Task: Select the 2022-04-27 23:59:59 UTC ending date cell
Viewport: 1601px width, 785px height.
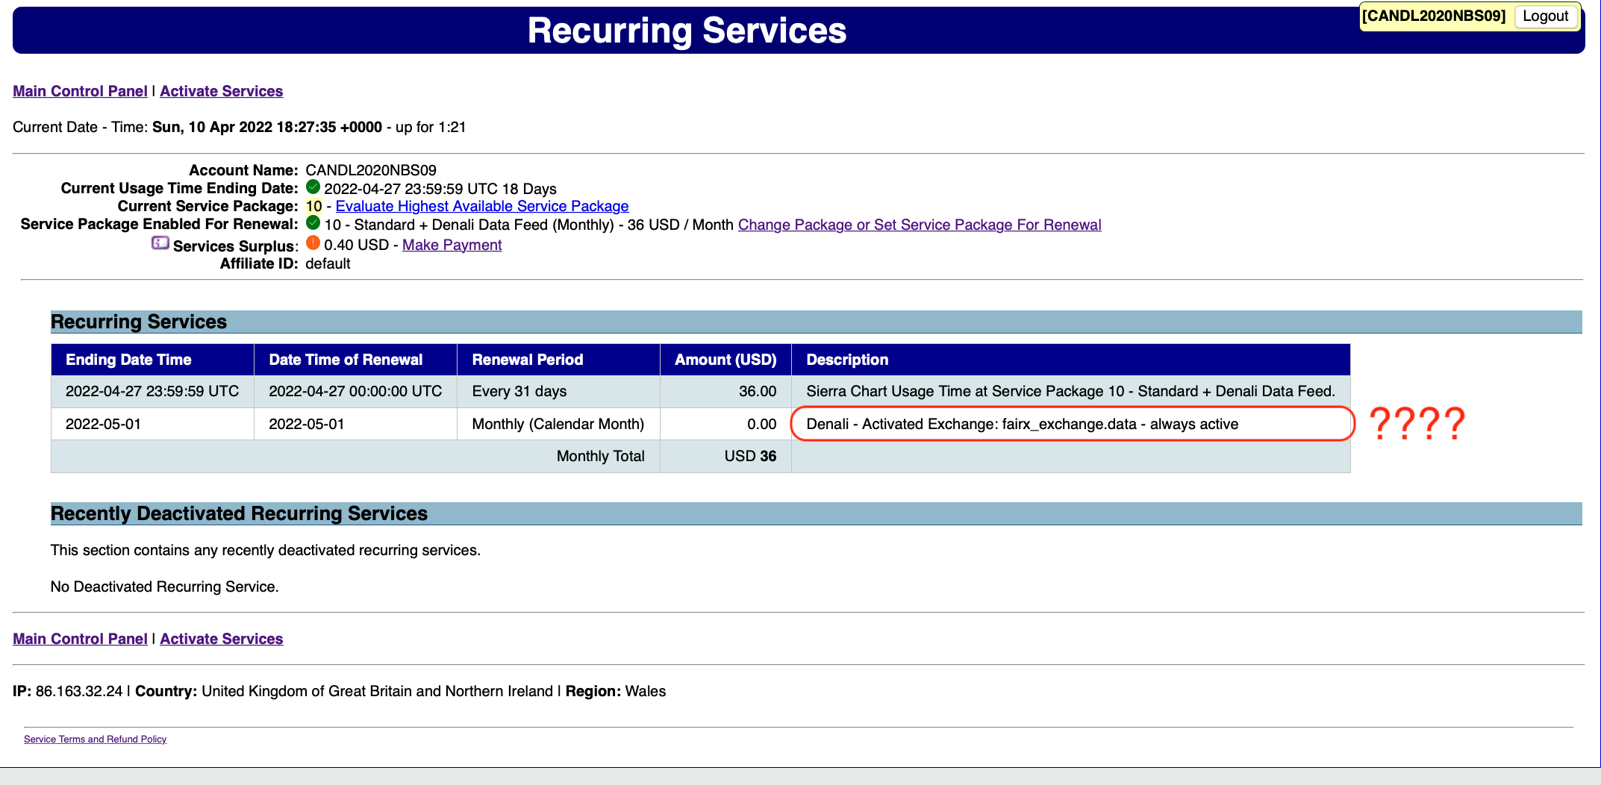Action: [x=152, y=392]
